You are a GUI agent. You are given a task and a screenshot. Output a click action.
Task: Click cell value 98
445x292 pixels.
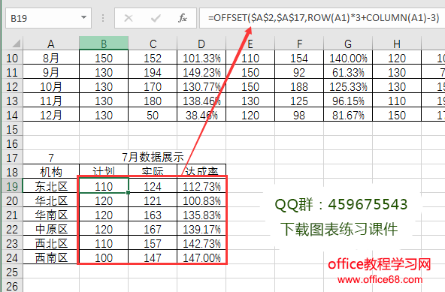pos(299,115)
